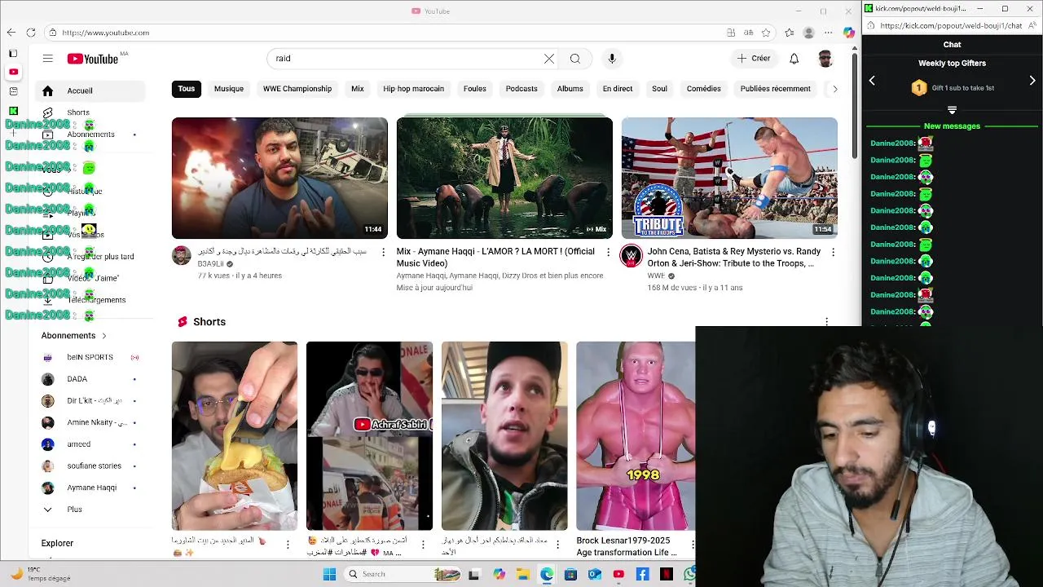Viewport: 1043px width, 587px height.
Task: Click New messages in Kick chat
Action: pyautogui.click(x=952, y=126)
